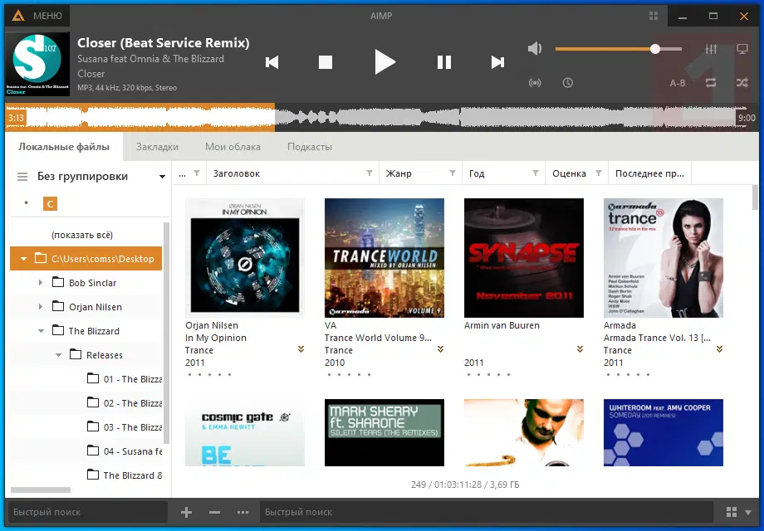The height and width of the screenshot is (531, 764).
Task: Select (показать всё) in the tree
Action: (82, 235)
